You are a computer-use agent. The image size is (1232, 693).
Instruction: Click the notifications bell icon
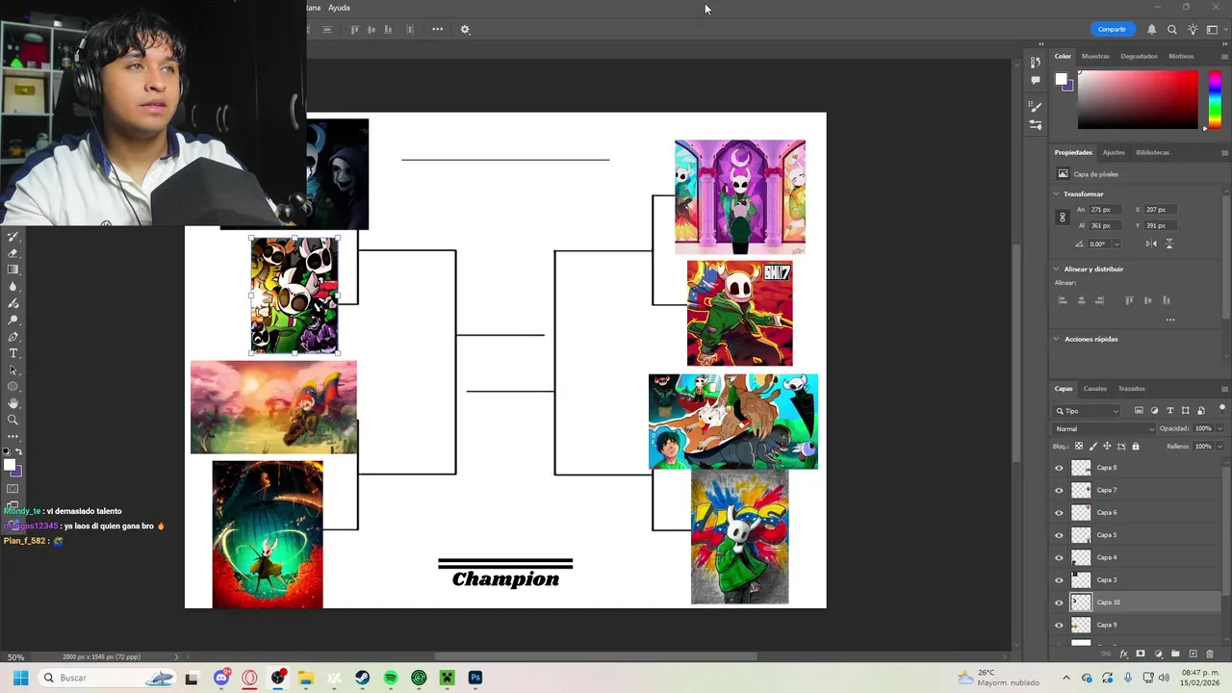click(1151, 29)
